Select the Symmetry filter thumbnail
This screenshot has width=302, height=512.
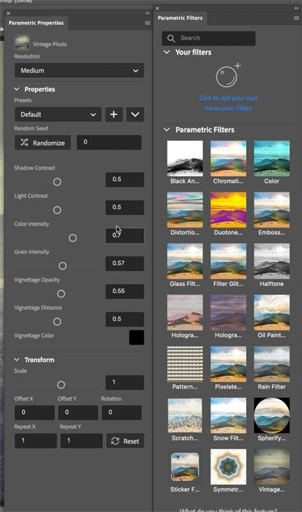pyautogui.click(x=228, y=467)
